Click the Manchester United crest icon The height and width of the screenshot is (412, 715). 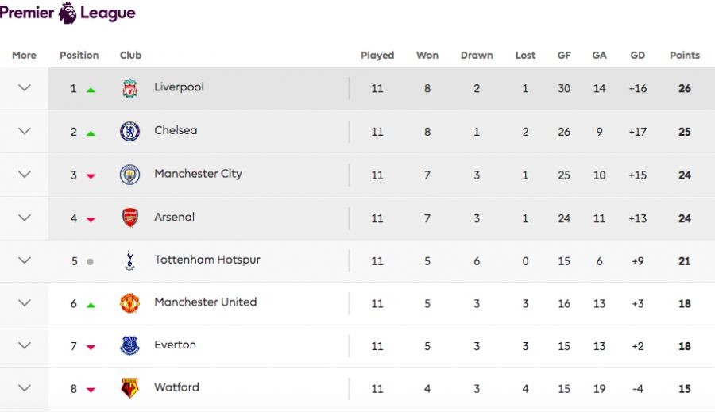coord(129,303)
